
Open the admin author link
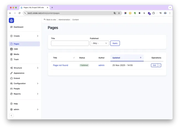point(101,65)
